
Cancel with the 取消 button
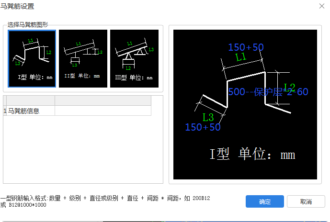coord(306,201)
